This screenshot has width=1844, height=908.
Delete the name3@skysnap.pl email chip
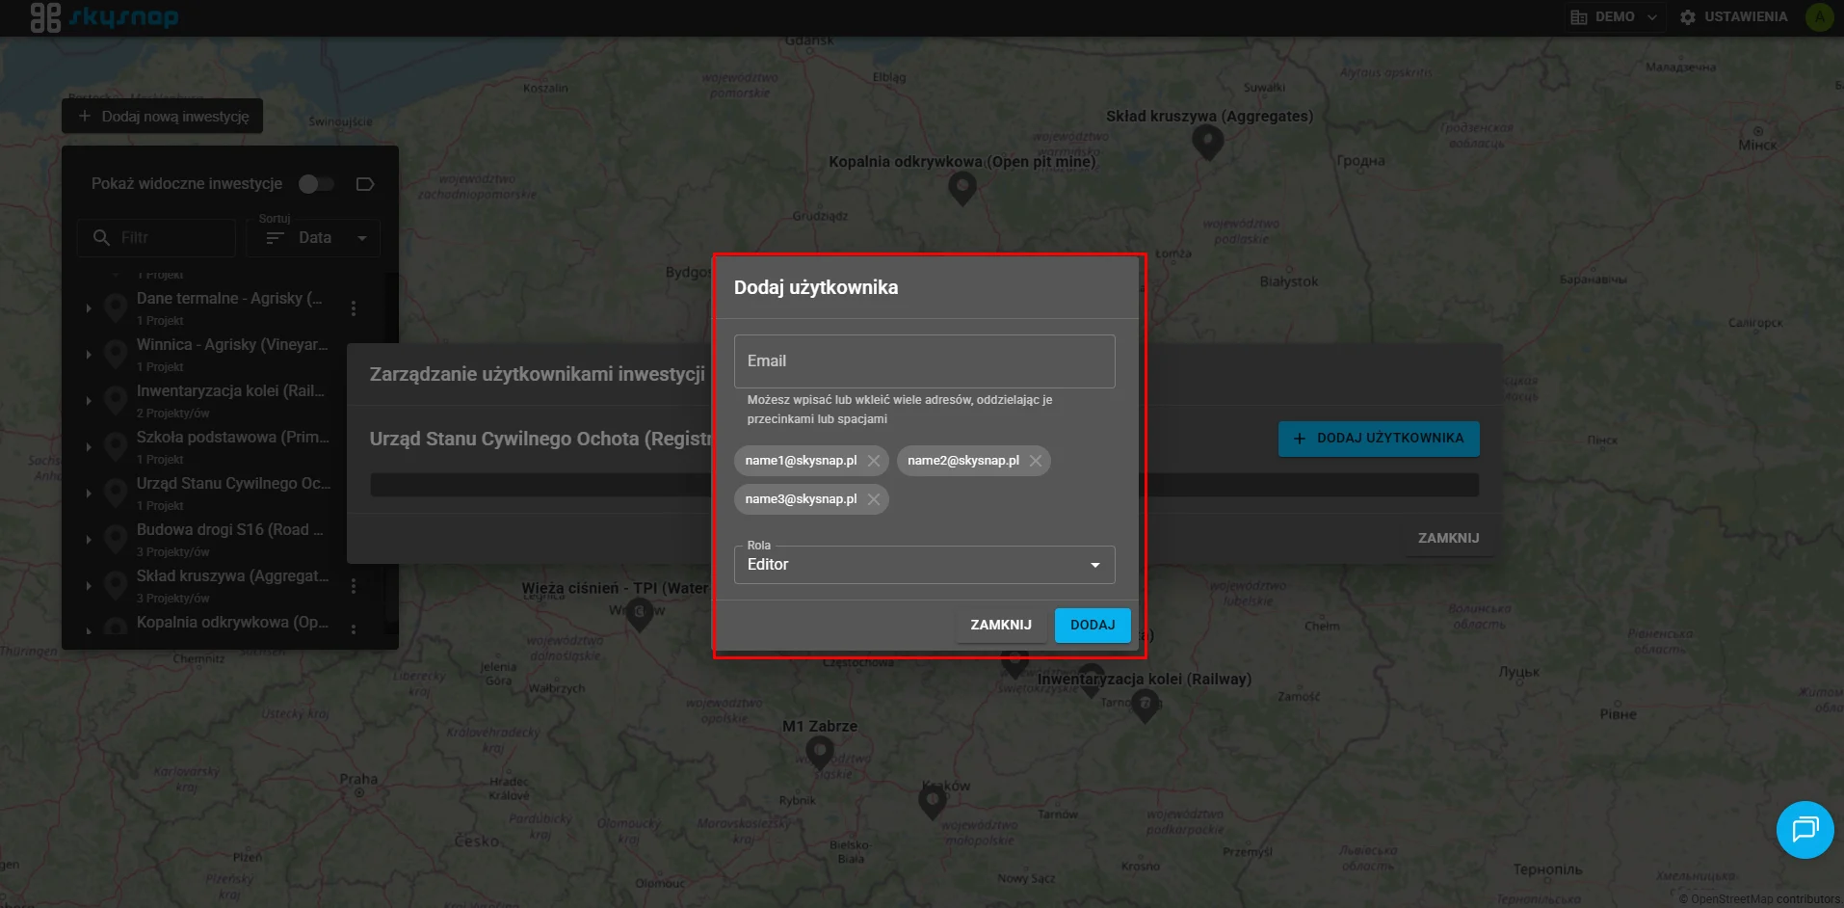pos(873,499)
